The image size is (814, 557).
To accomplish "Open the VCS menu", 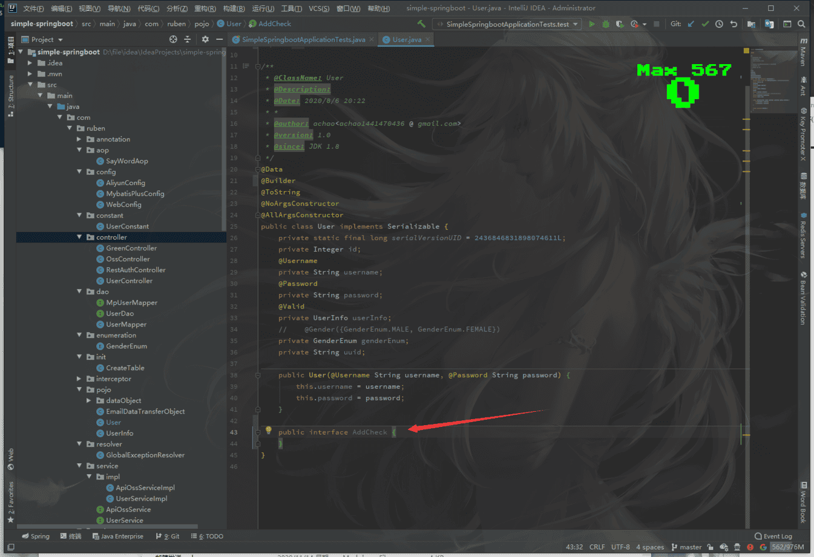I will (319, 8).
